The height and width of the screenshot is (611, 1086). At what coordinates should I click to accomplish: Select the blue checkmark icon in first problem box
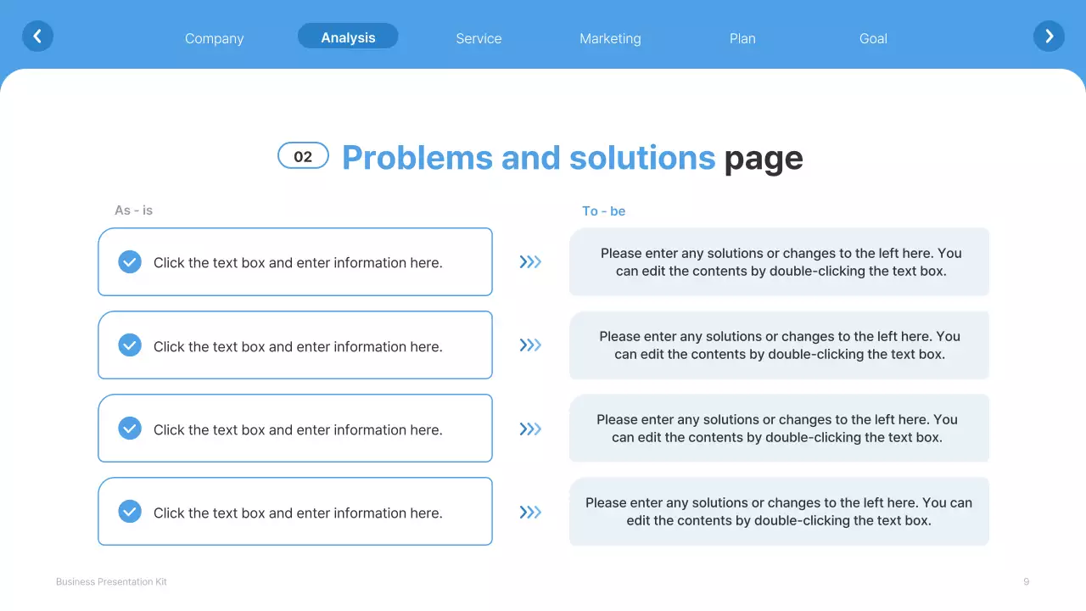coord(130,261)
